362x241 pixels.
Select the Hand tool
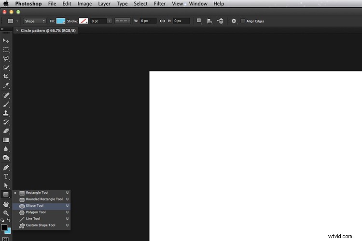[x=6, y=204]
